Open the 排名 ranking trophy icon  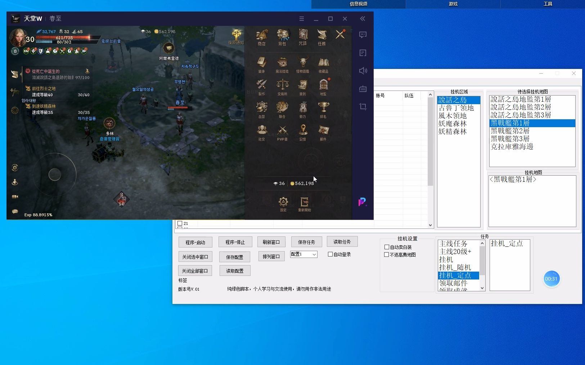pos(323,110)
